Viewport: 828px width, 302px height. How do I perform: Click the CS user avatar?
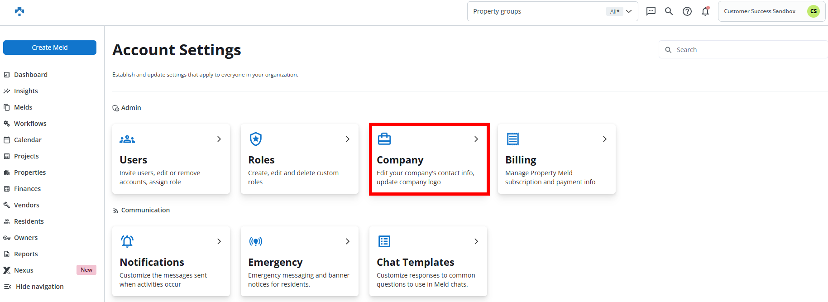[813, 11]
